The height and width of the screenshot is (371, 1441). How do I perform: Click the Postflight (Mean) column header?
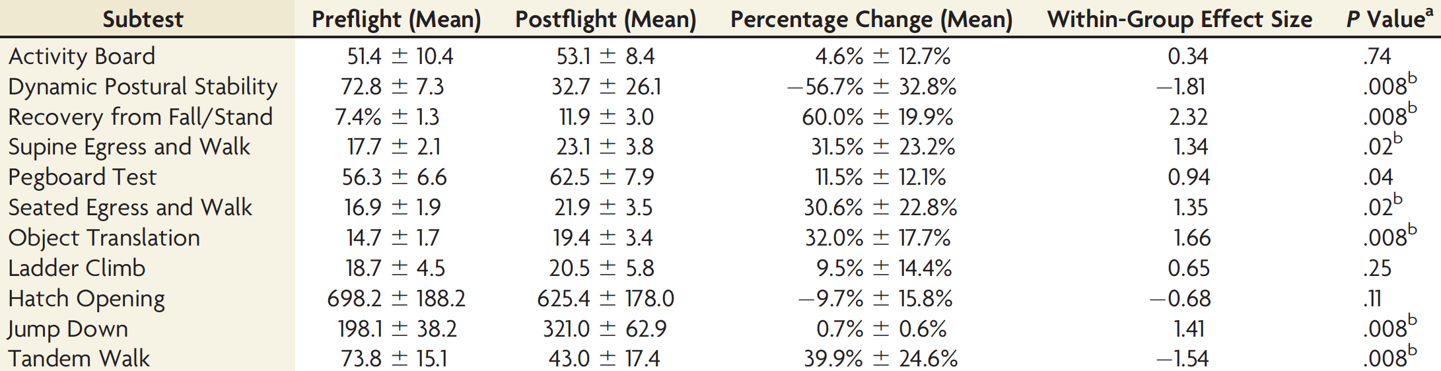[x=606, y=19]
